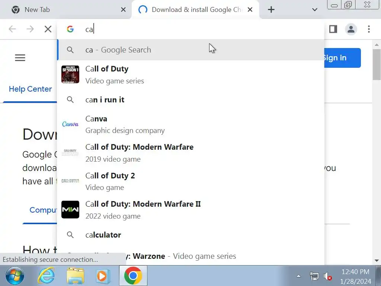Screen dimensions: 381x286
Task: Choose Call of Duty: Modern Warfare II suggestion
Action: pos(191,210)
